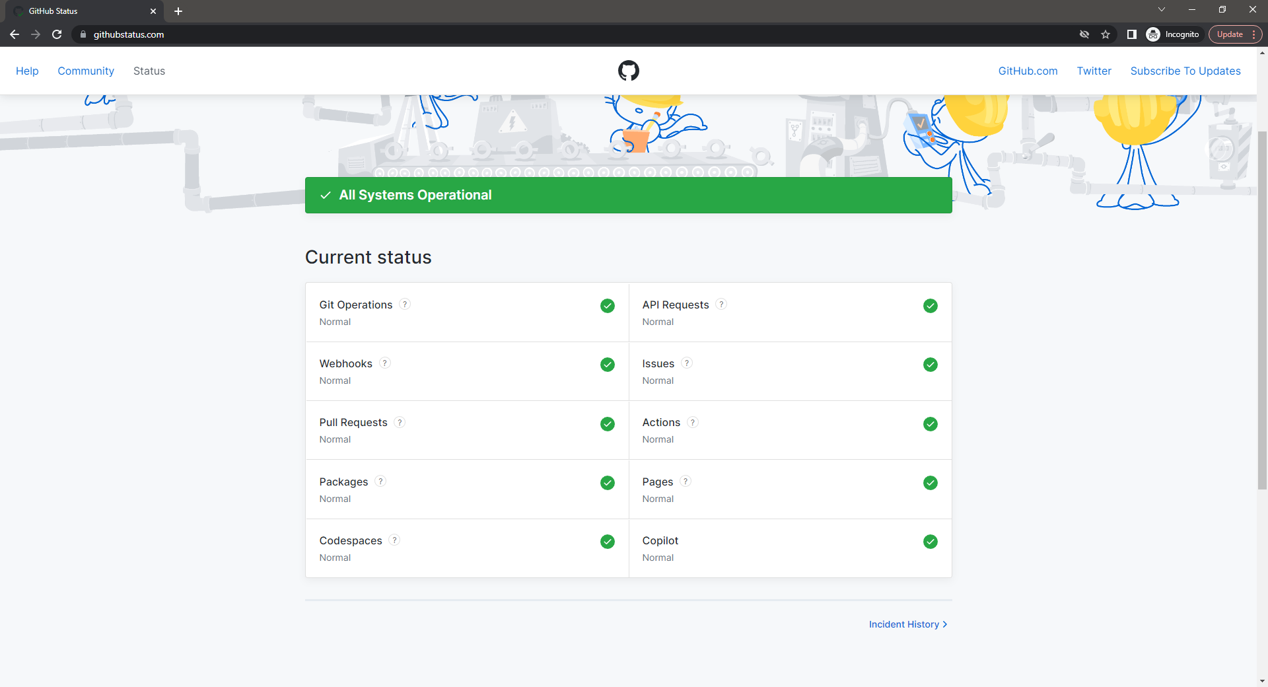Open help tooltip for Actions
1268x687 pixels.
[693, 422]
